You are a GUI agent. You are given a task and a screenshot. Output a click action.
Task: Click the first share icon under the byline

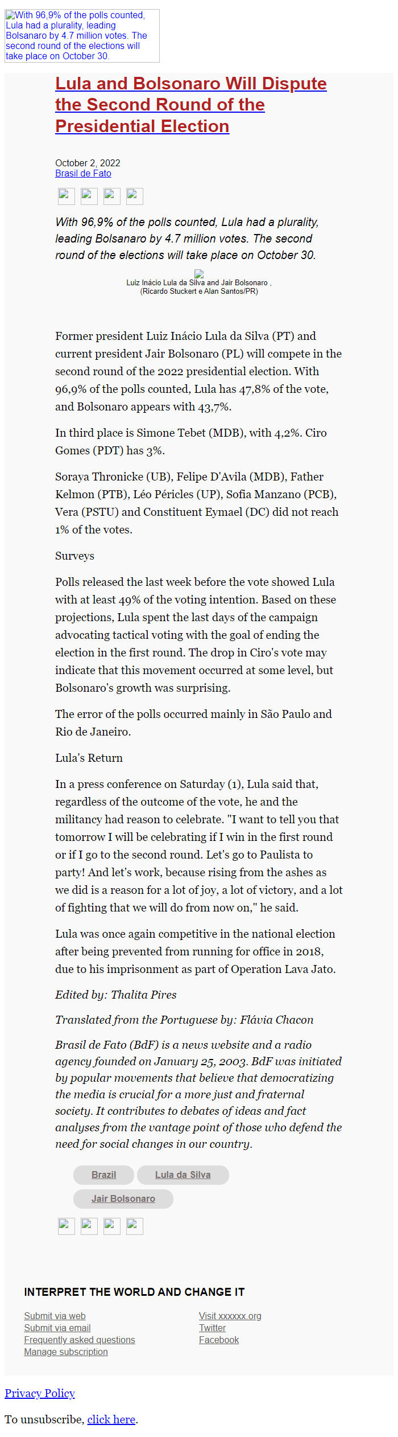tap(67, 196)
